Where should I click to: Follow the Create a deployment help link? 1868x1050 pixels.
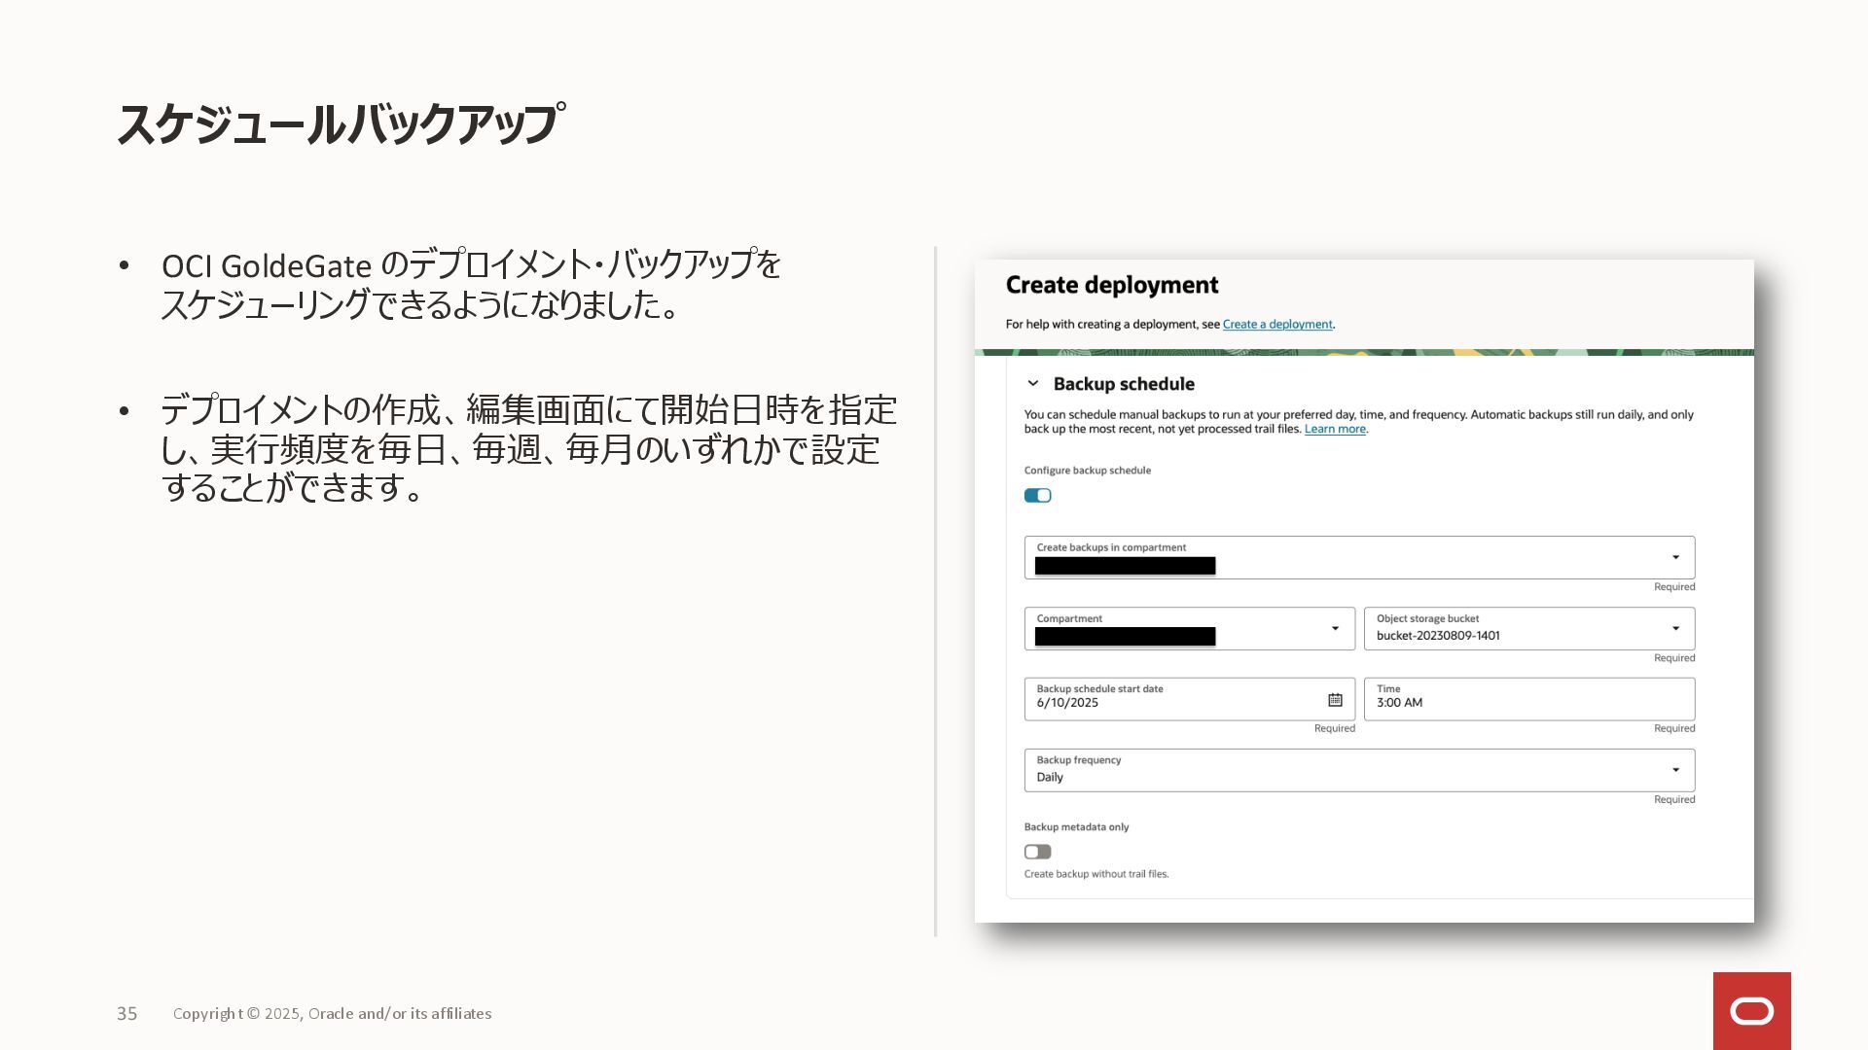pyautogui.click(x=1276, y=325)
